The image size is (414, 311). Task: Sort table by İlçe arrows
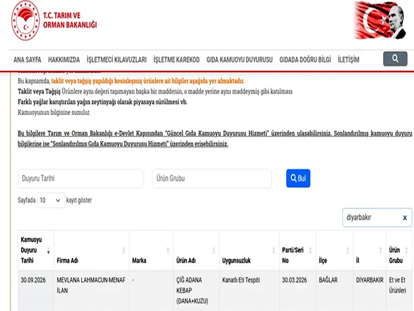click(x=347, y=250)
